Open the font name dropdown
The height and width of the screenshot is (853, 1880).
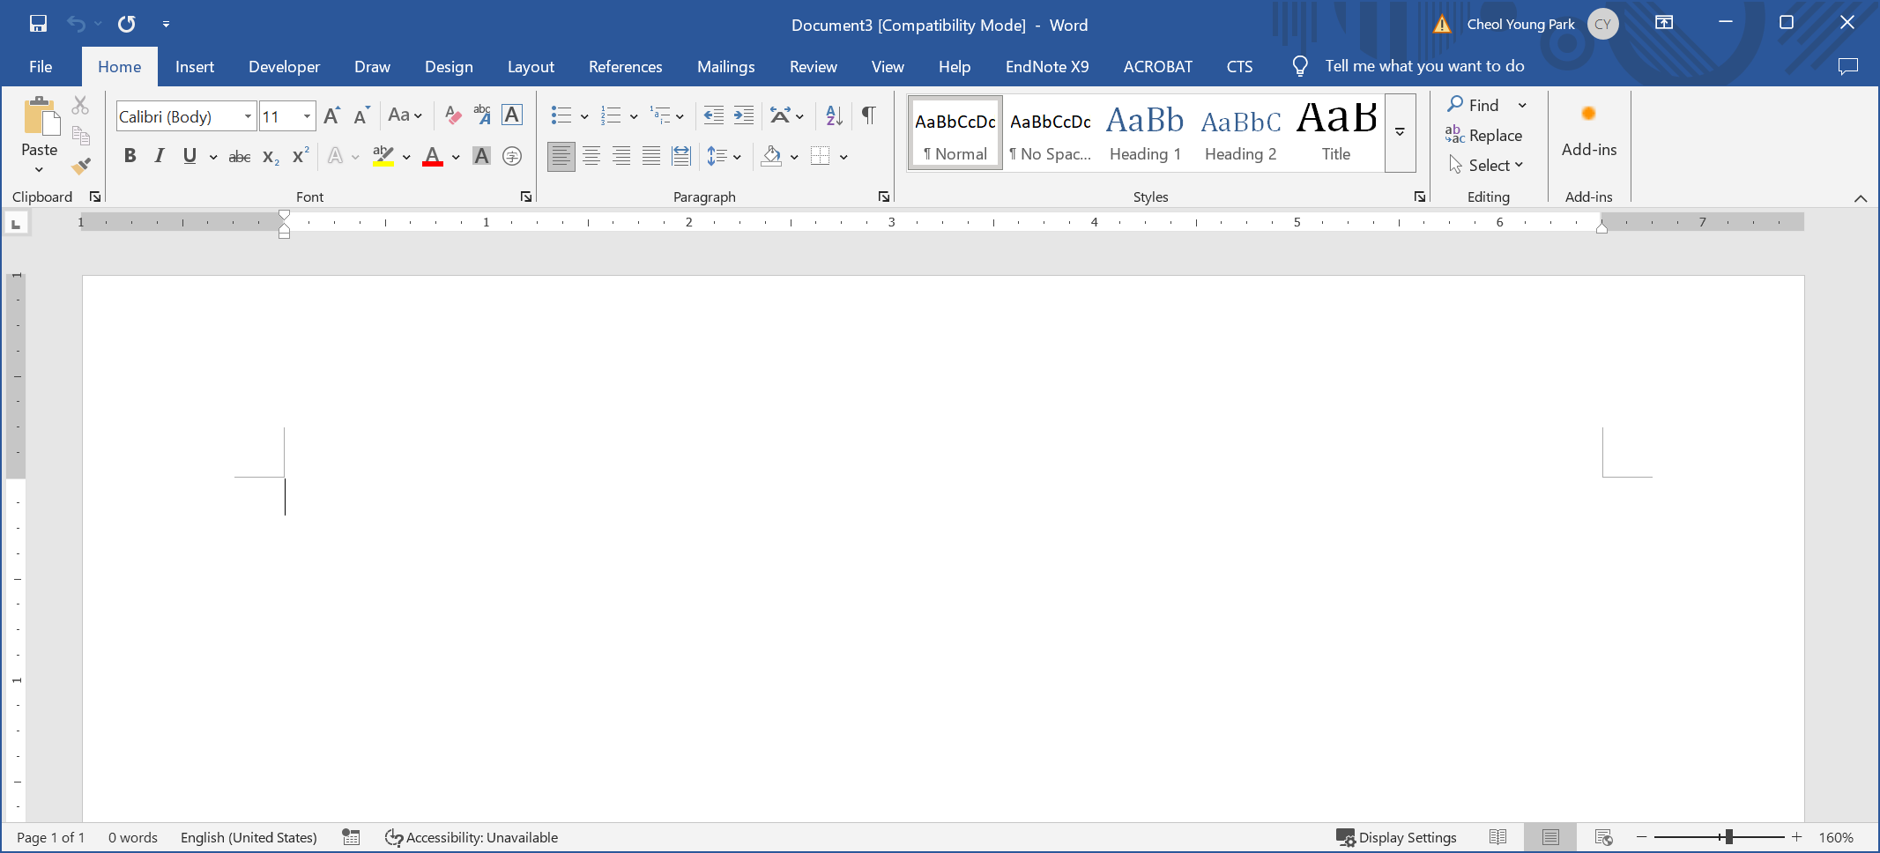248,116
